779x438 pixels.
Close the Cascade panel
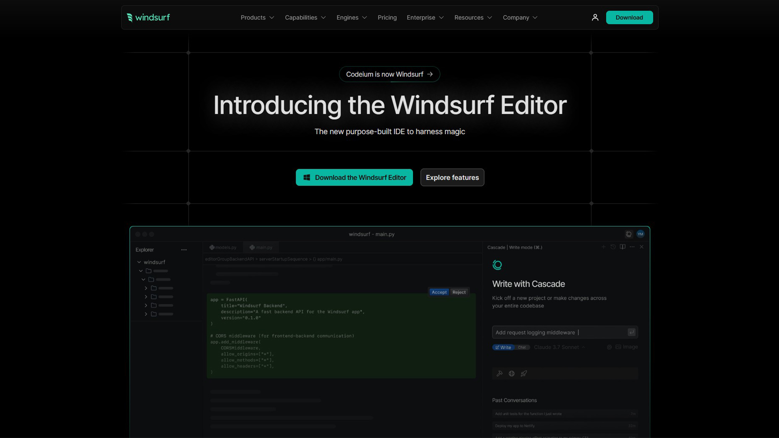point(641,247)
